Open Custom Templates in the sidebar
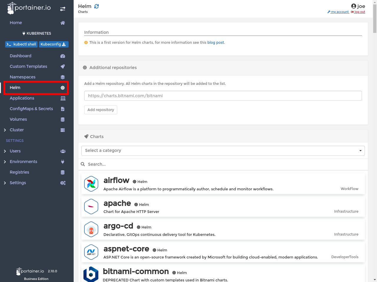 28,66
